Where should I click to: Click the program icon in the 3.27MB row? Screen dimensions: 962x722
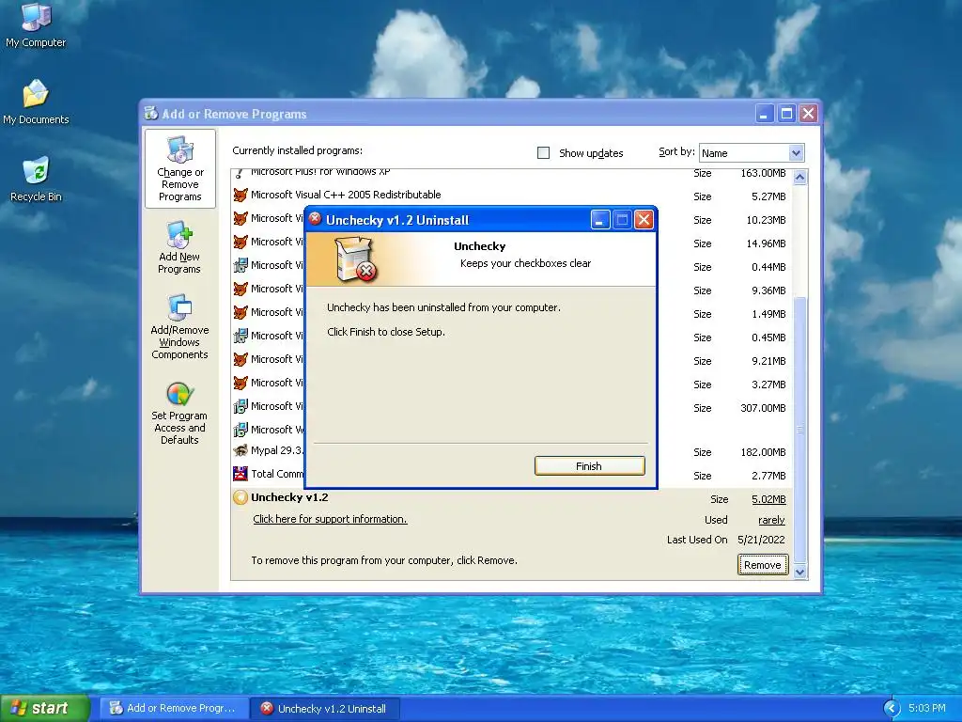click(240, 384)
